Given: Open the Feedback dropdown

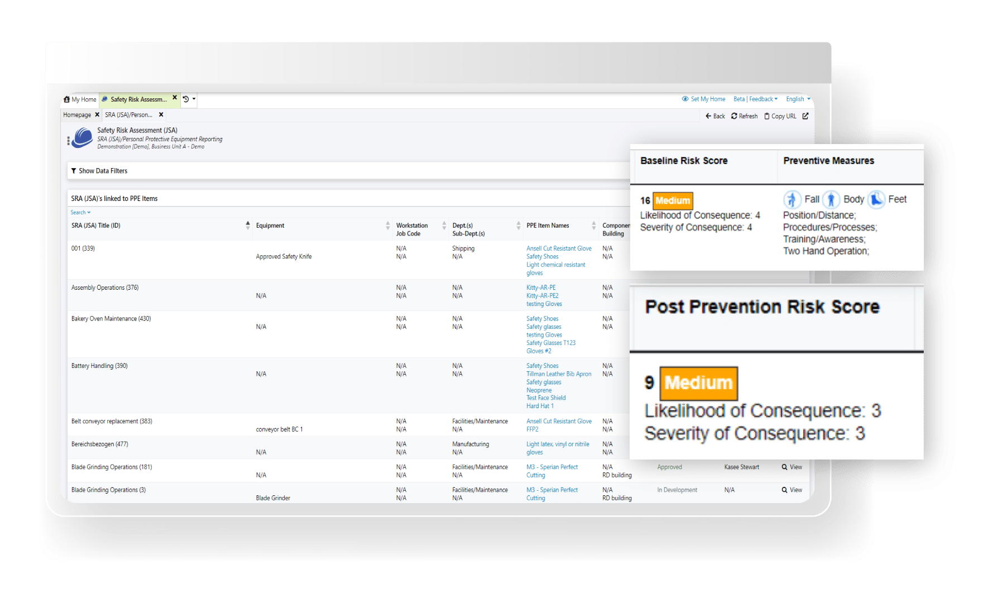Looking at the screenshot, I should click(762, 99).
